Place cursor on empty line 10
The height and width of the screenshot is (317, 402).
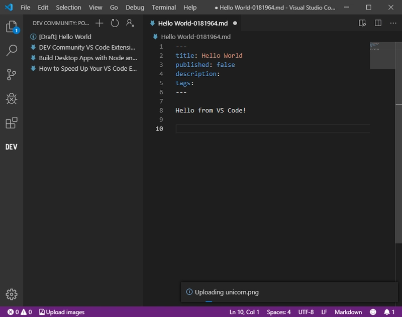pos(273,129)
